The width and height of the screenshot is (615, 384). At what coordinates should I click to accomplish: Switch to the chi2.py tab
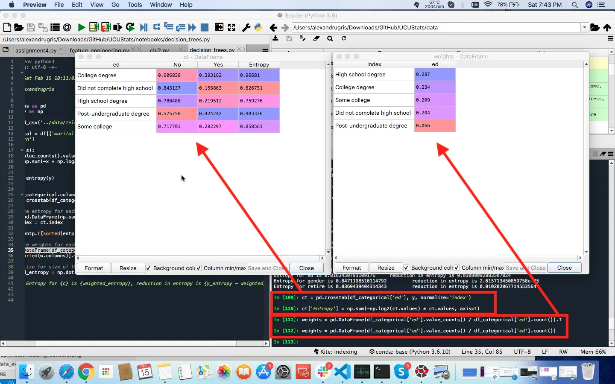[159, 50]
